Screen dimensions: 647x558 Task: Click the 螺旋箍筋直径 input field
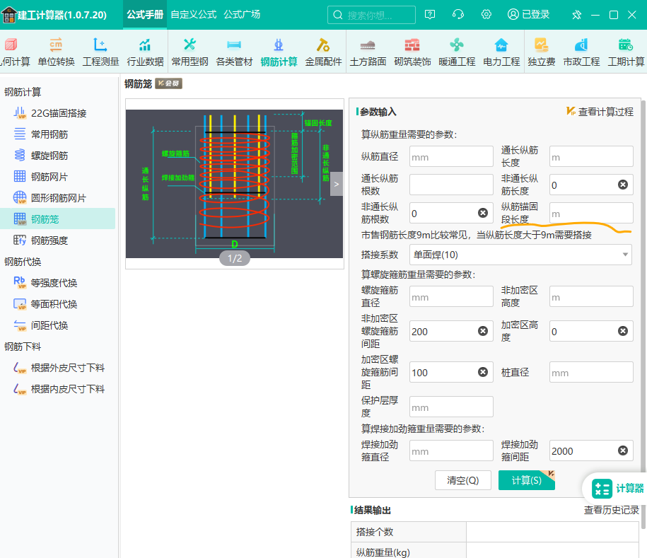click(x=451, y=296)
